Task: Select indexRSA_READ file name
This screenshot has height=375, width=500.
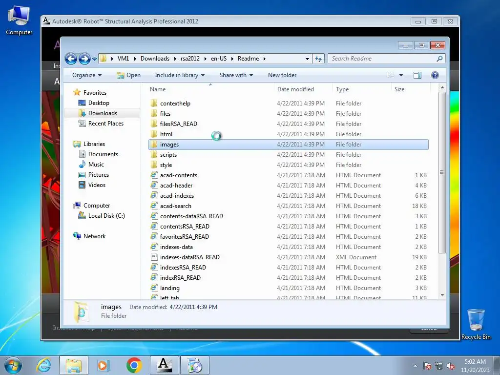Action: tap(180, 278)
